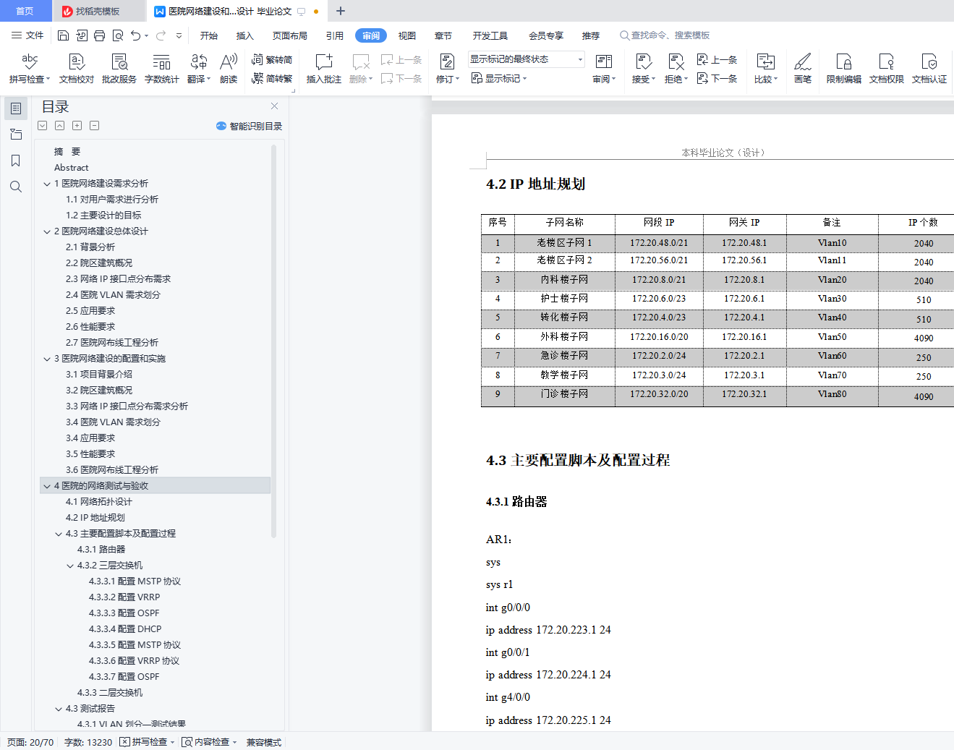Switch to 找稻壳模板 template tab
954x750 pixels.
tap(98, 11)
